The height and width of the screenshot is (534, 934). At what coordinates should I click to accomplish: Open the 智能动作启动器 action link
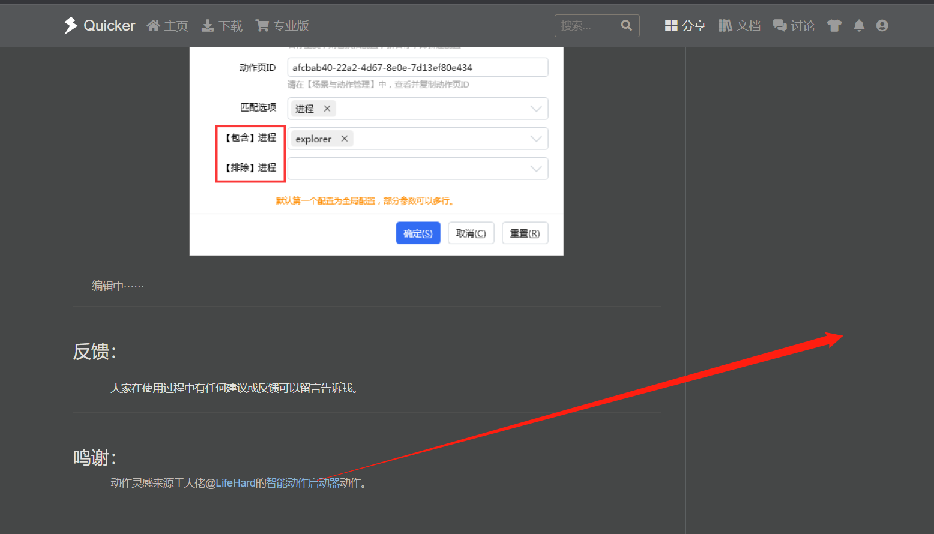point(303,483)
